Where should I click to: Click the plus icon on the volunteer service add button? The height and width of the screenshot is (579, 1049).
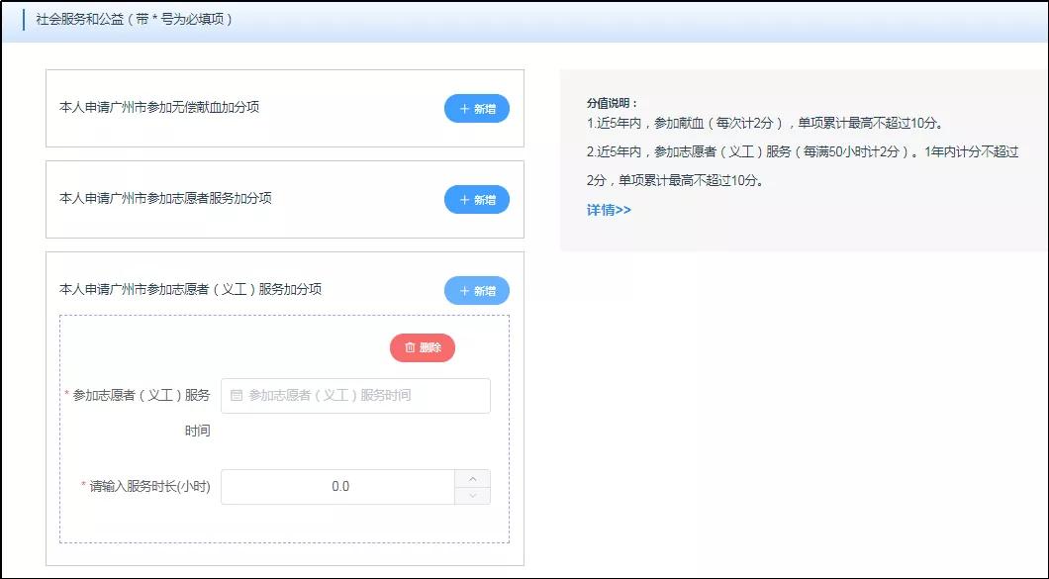(466, 201)
